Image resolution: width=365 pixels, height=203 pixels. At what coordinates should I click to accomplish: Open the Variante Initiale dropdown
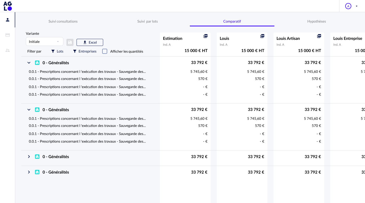pos(45,42)
